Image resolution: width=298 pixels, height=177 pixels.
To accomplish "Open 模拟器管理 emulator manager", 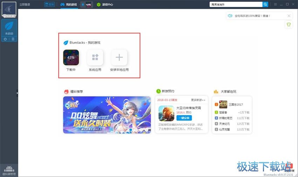I will click(x=9, y=170).
